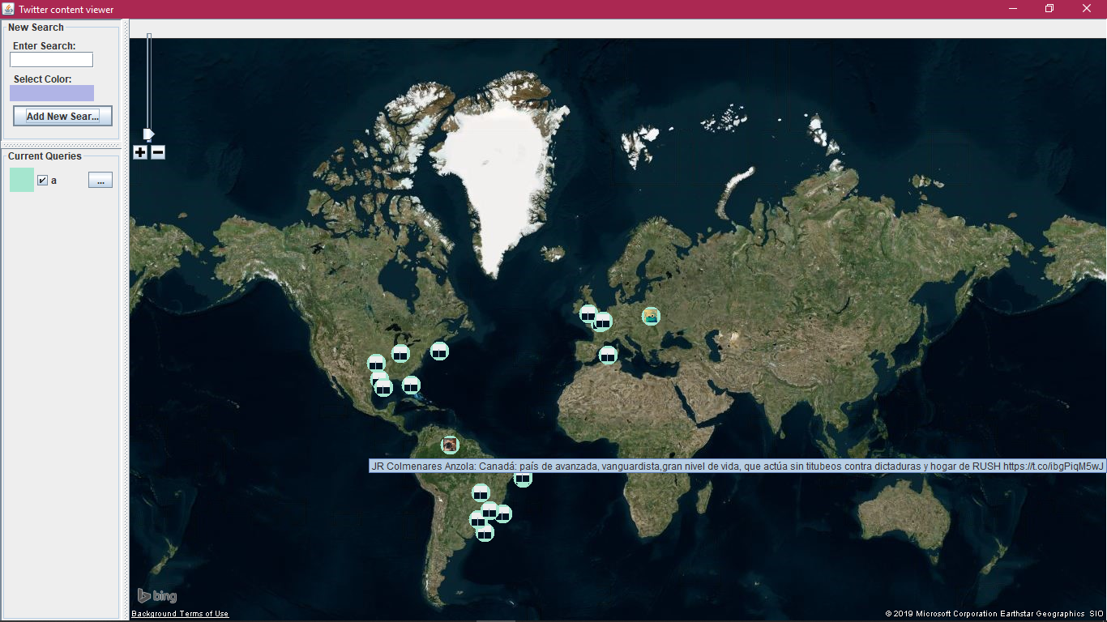The height and width of the screenshot is (622, 1107).
Task: Open the Background Terms of Use link
Action: coord(180,614)
